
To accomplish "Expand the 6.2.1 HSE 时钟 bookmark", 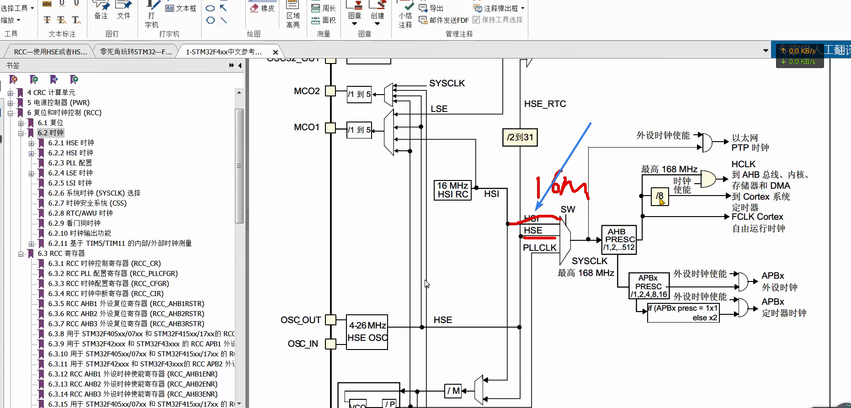I will point(31,143).
